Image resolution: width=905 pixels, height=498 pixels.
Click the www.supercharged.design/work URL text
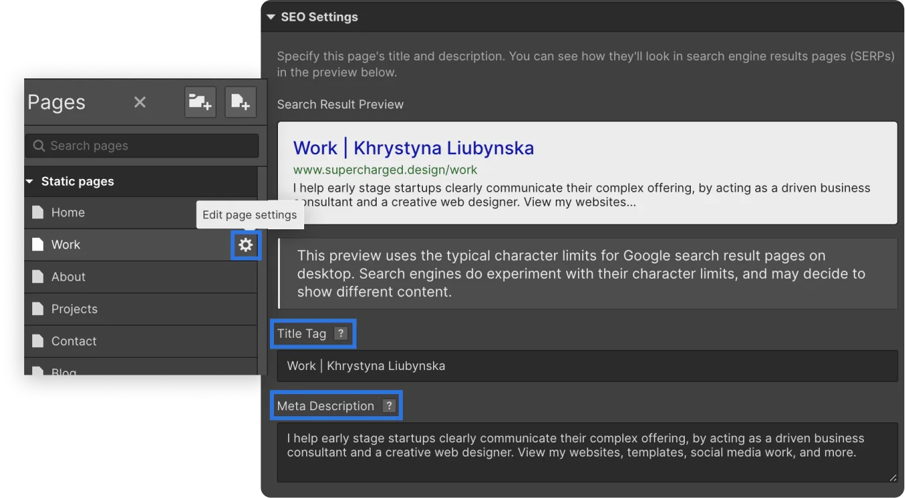point(385,170)
